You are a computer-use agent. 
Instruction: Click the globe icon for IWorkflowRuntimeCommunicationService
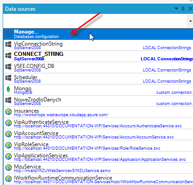(9, 179)
